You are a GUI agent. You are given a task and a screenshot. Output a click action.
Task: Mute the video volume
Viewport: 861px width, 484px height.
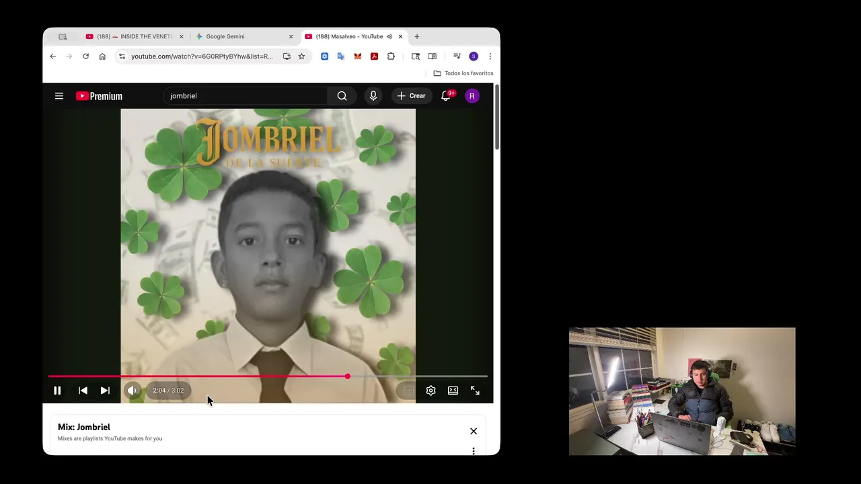[x=132, y=391]
